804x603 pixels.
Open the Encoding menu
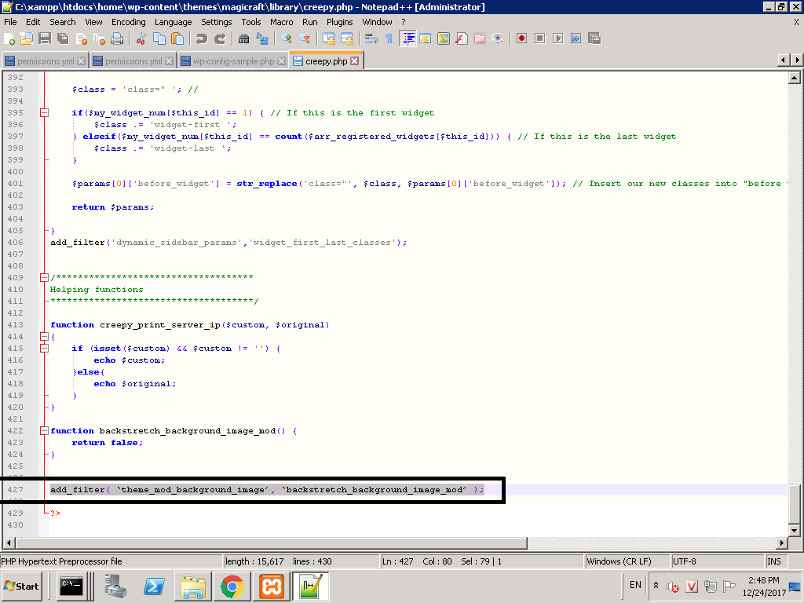coord(128,22)
